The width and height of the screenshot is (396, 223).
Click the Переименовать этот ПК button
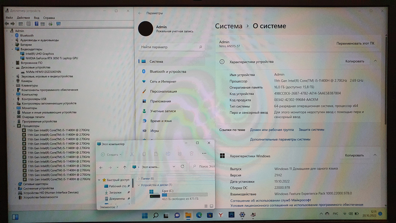[355, 44]
